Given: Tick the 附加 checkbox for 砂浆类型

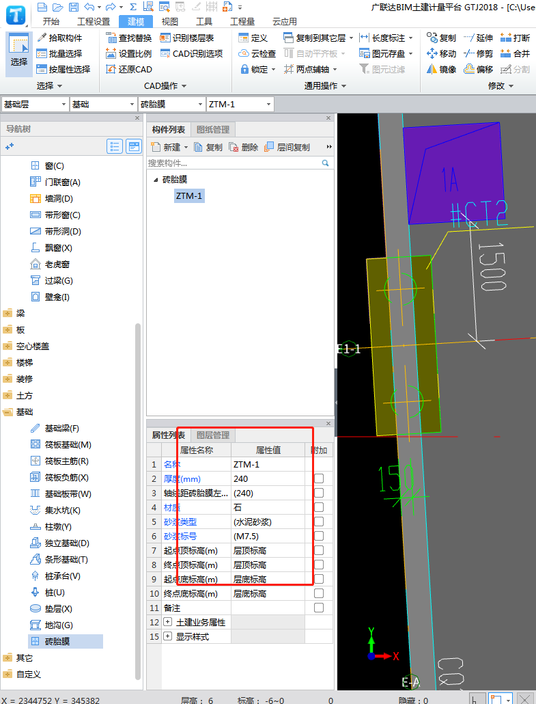Looking at the screenshot, I should (x=319, y=522).
